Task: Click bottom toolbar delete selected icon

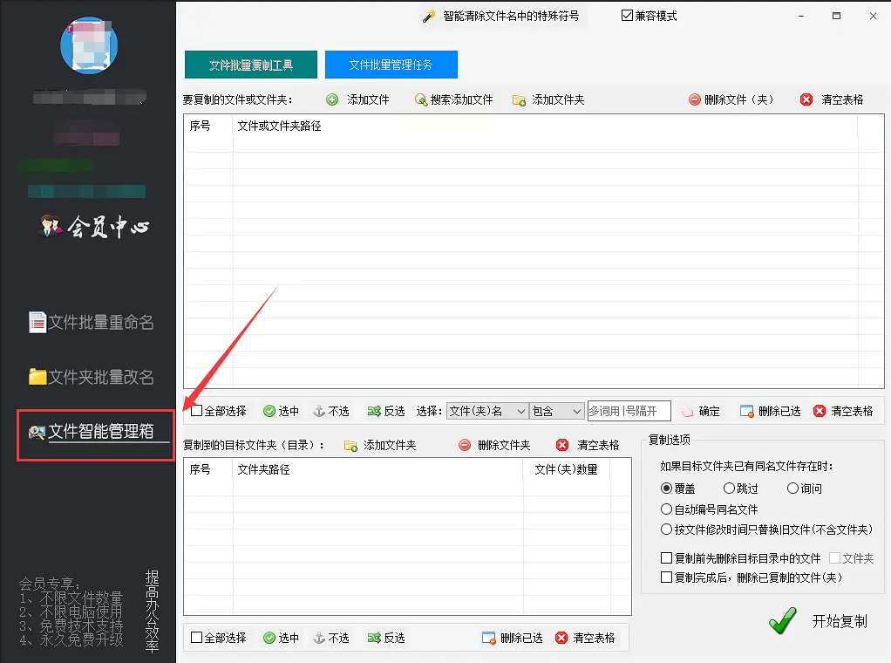Action: (489, 638)
